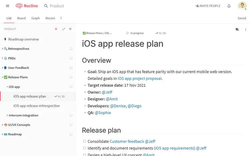This screenshot has height=156, width=250.
Task: Click the Saved status text
Action: [242, 18]
